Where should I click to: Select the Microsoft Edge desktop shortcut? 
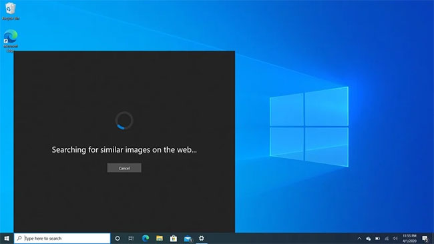click(x=11, y=41)
